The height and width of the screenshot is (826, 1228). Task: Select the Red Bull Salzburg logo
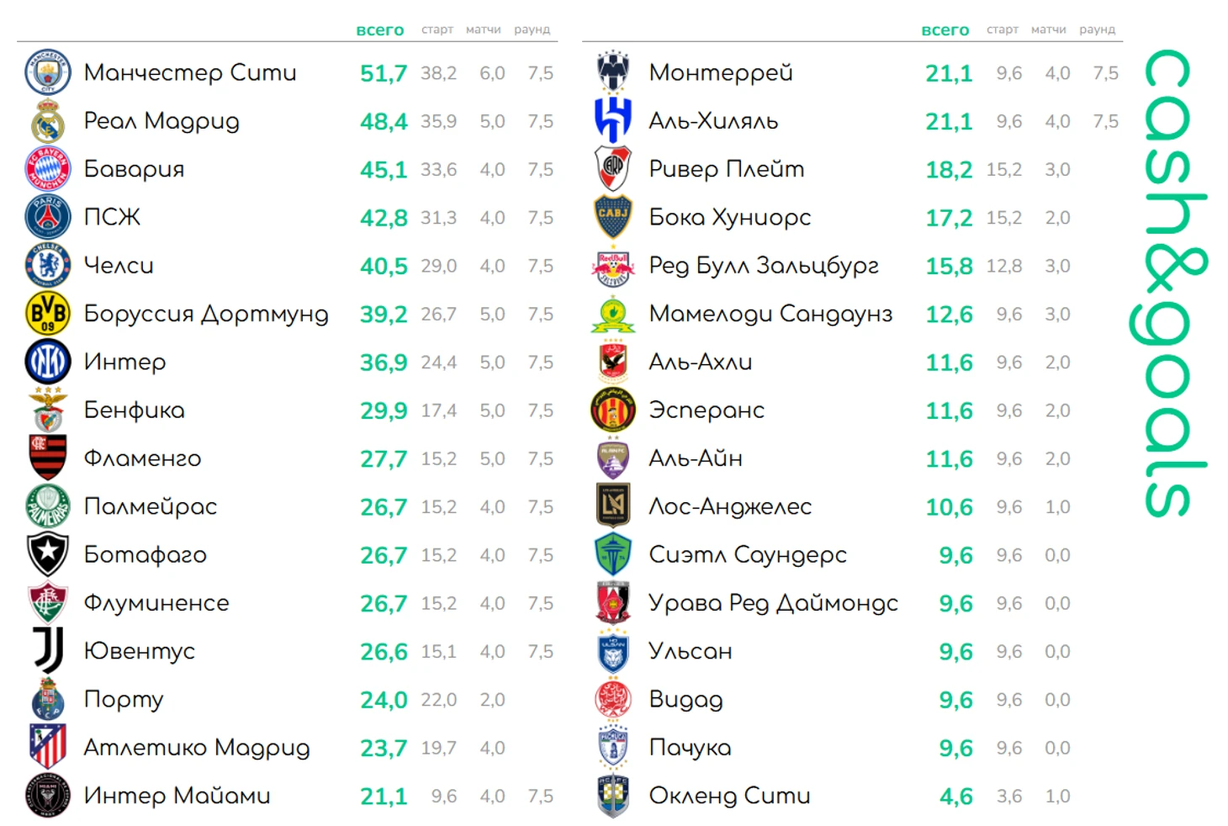613,266
